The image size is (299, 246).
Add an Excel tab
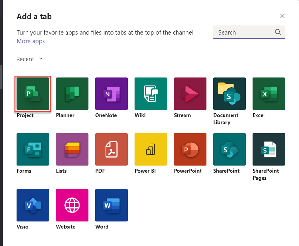[x=269, y=94]
